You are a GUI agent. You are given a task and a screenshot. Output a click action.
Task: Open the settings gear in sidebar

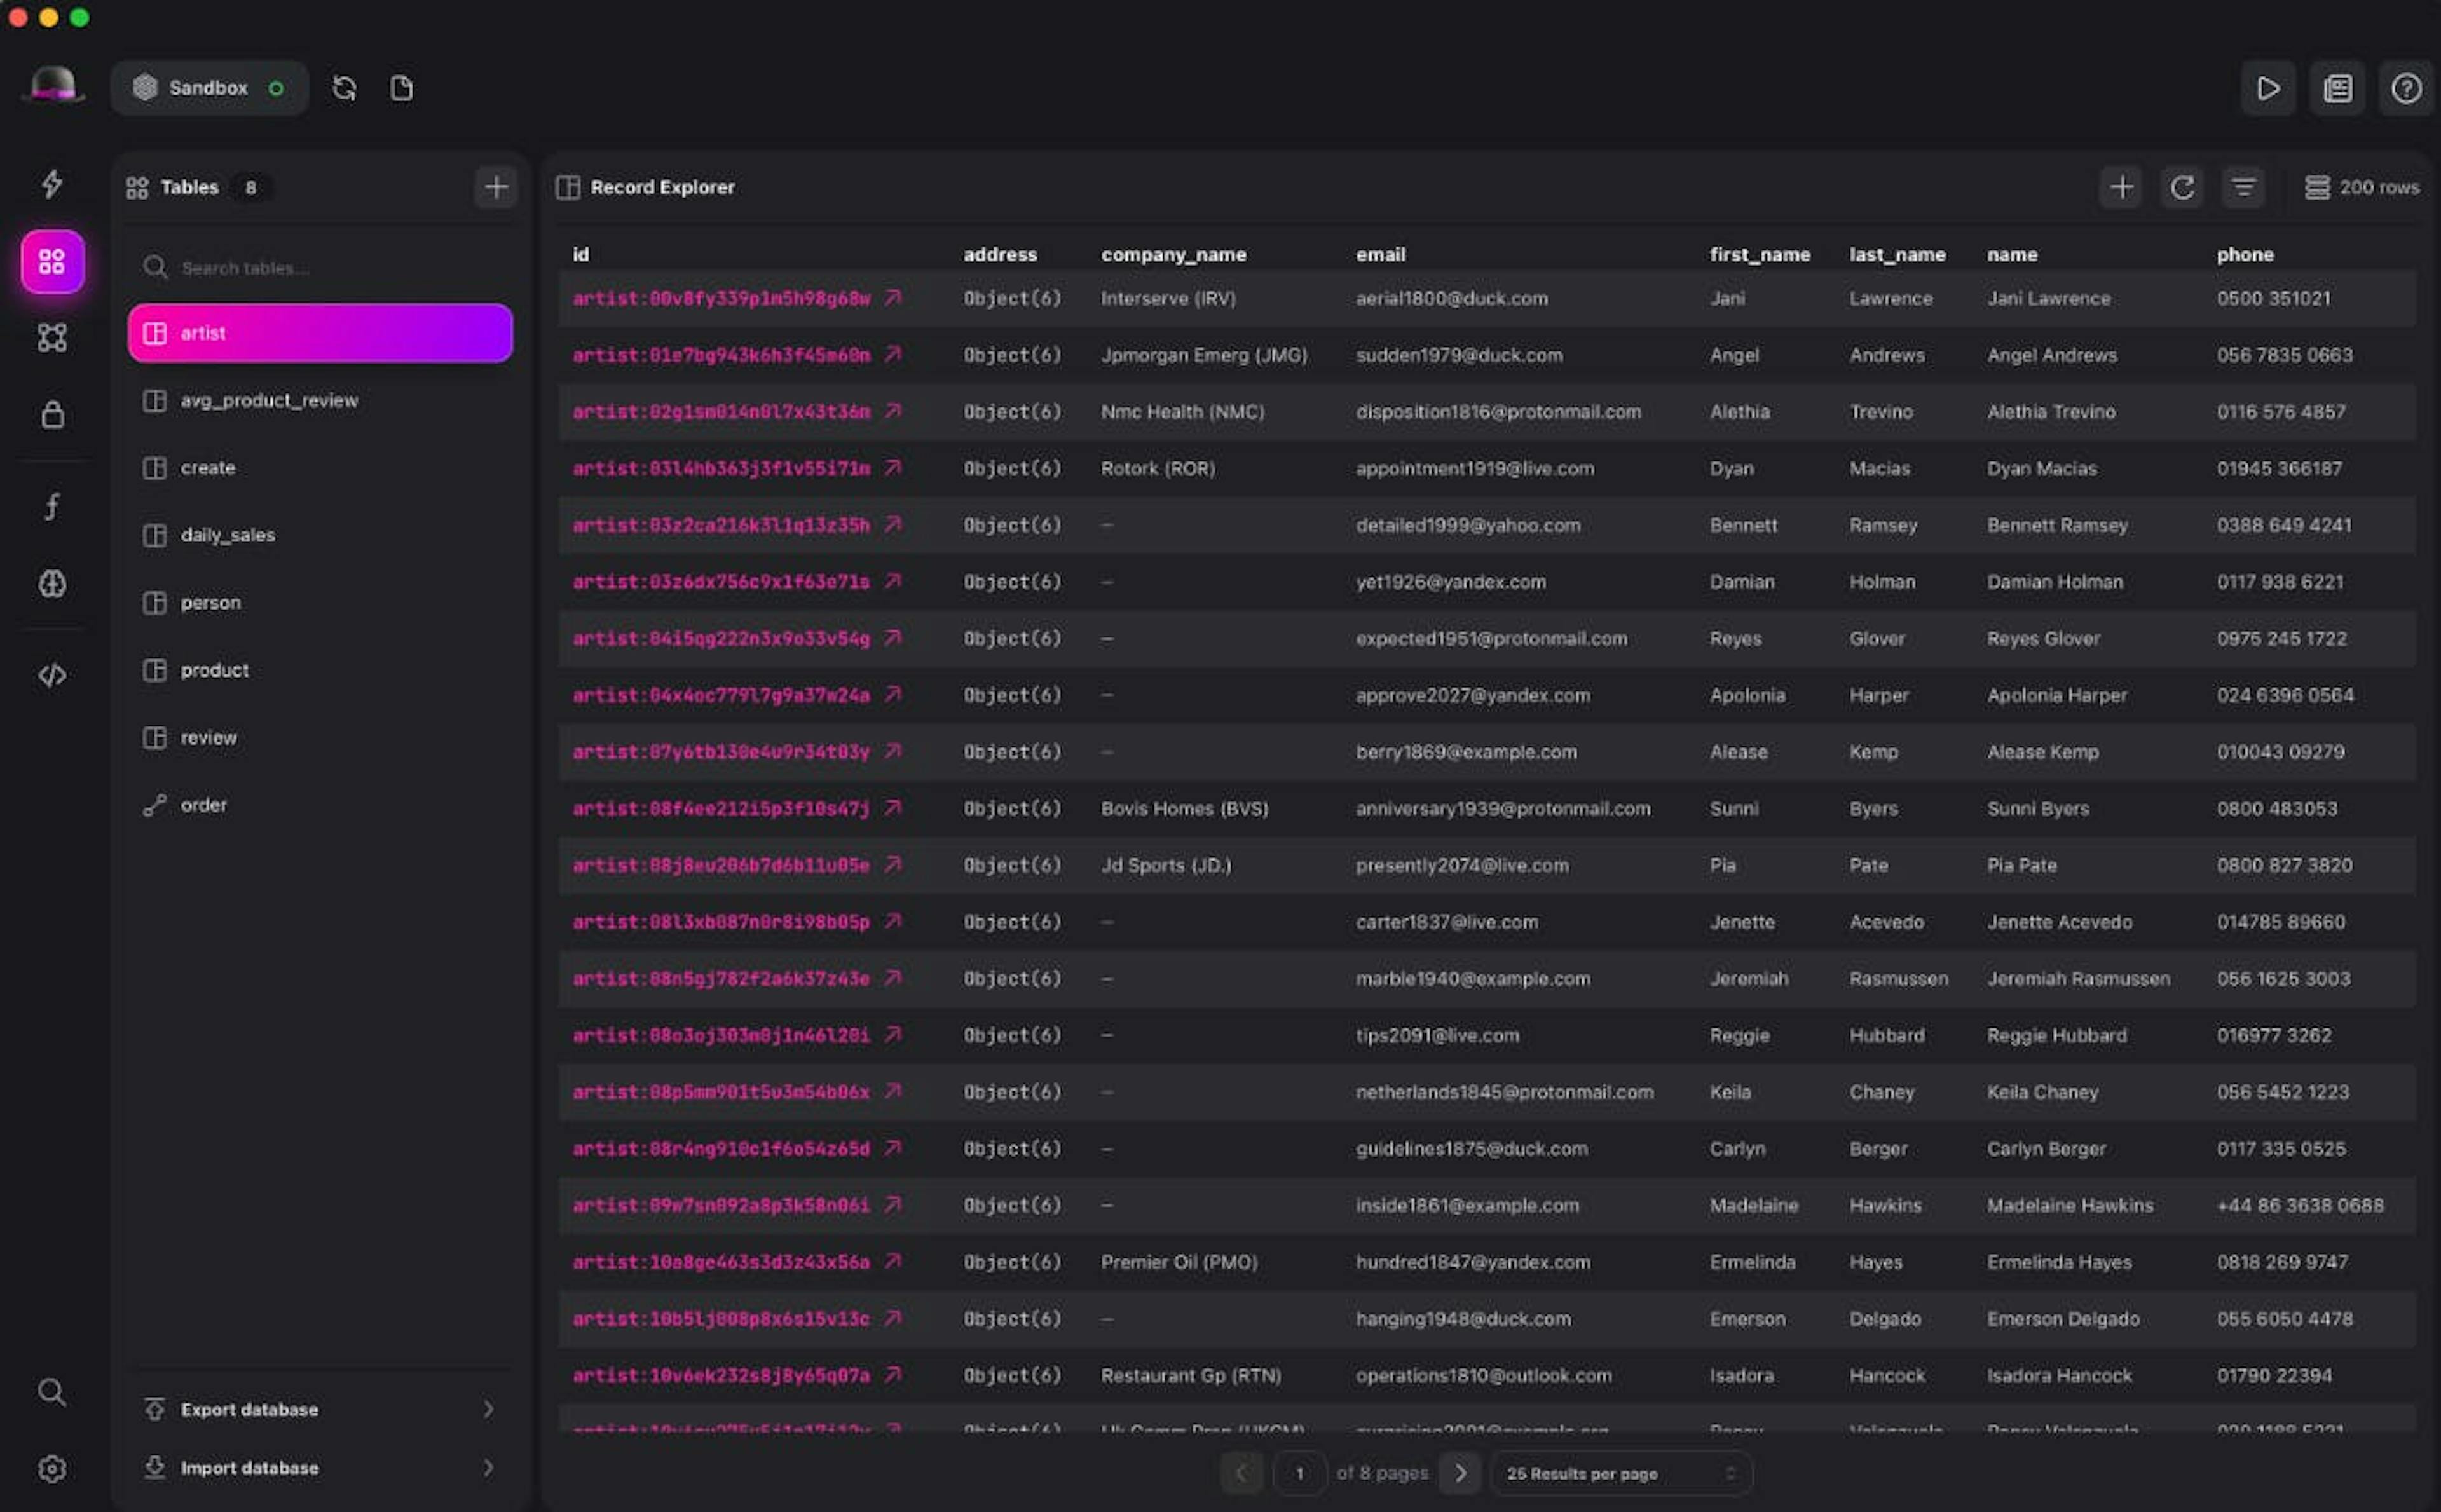pyautogui.click(x=52, y=1468)
